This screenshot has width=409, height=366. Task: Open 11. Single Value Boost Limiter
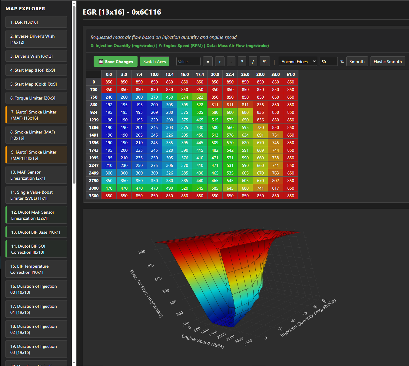[36, 195]
